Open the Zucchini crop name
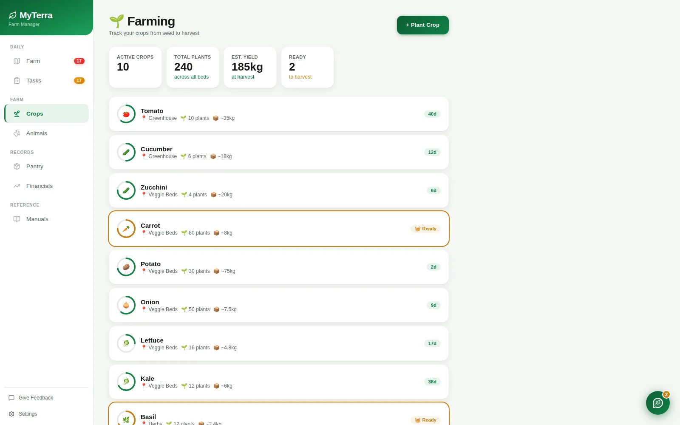 (154, 187)
